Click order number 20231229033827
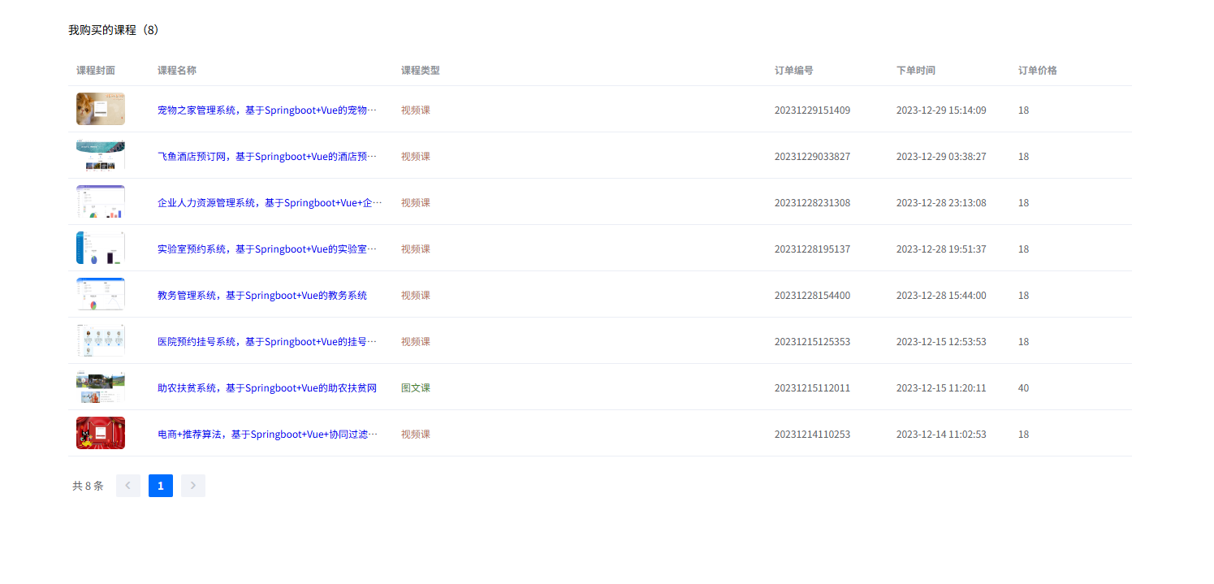Screen dimensions: 1214x584 tap(812, 156)
